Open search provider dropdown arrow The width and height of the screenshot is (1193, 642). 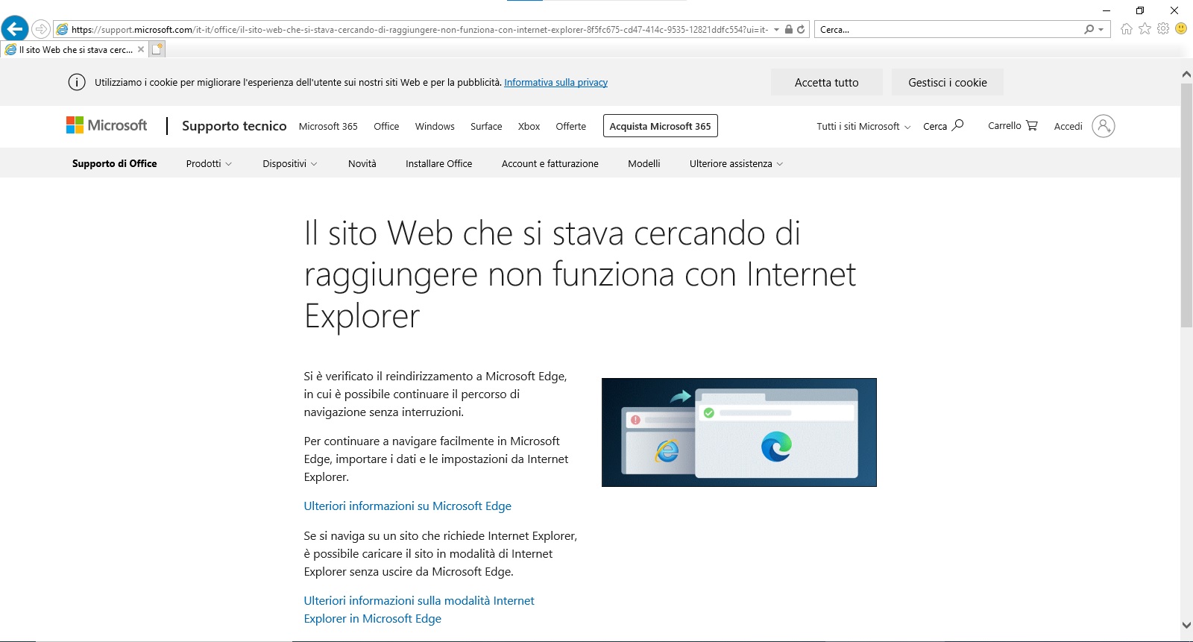(x=1101, y=30)
